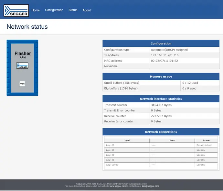Open the Configuration menu
The height and width of the screenshot is (191, 223).
click(x=54, y=10)
